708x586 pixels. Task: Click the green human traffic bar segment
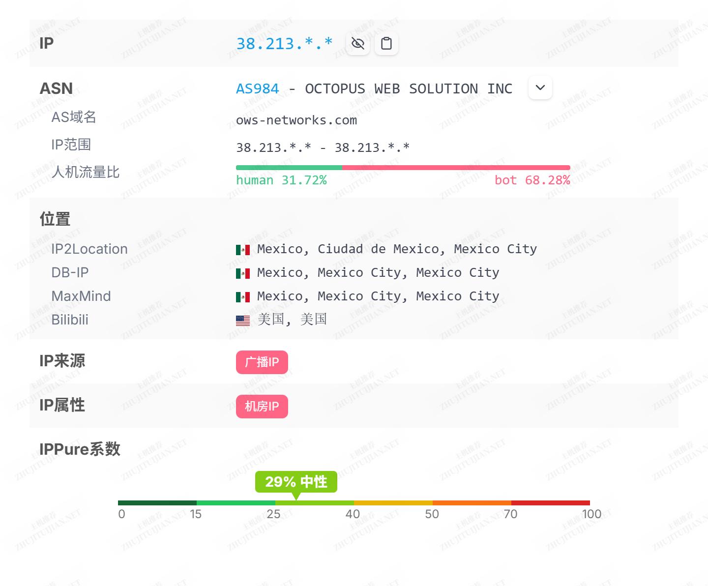pos(289,168)
